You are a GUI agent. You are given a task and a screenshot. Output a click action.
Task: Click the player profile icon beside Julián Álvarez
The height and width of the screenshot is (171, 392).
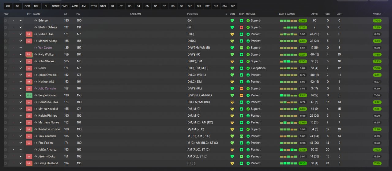(36, 150)
